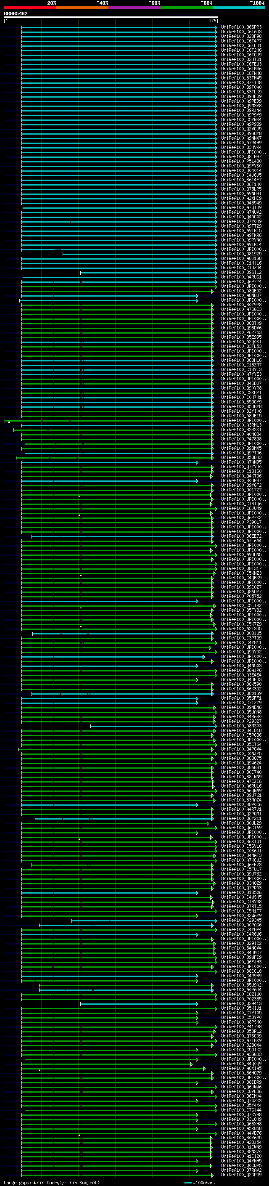Screen dimensions: 269x1186
Task: Open hit UniRef100_C6TAJ3
Action: click(241, 32)
